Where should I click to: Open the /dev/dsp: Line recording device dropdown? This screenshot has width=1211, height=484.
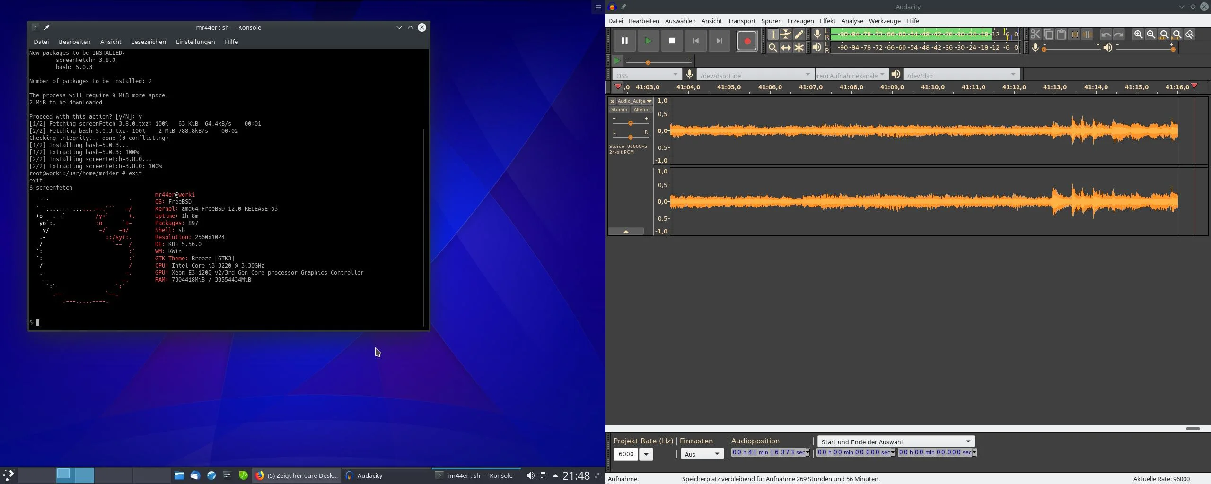755,75
